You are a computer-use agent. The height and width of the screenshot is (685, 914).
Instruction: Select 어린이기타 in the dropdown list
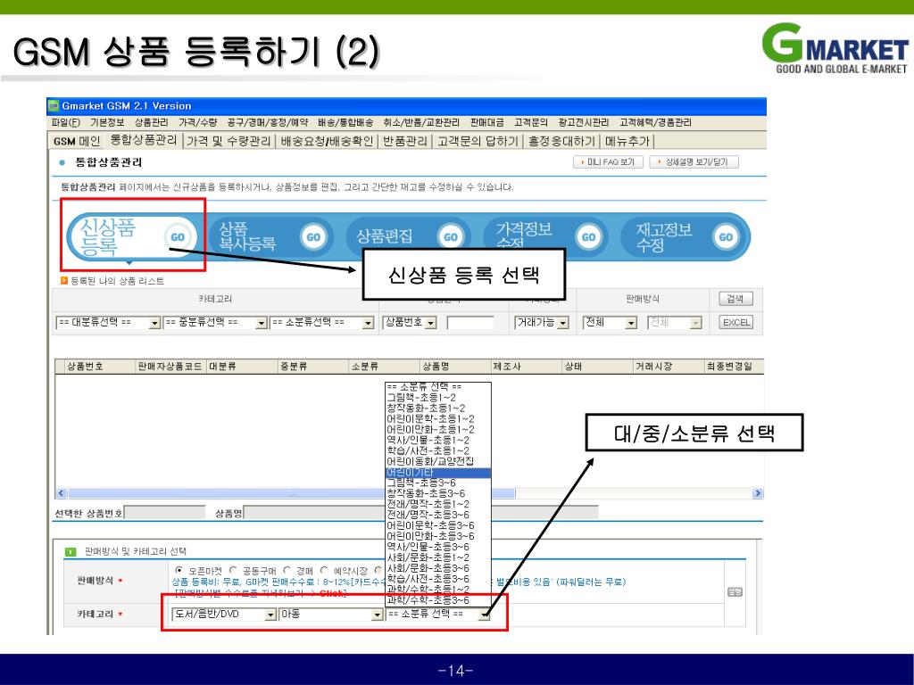(x=437, y=473)
